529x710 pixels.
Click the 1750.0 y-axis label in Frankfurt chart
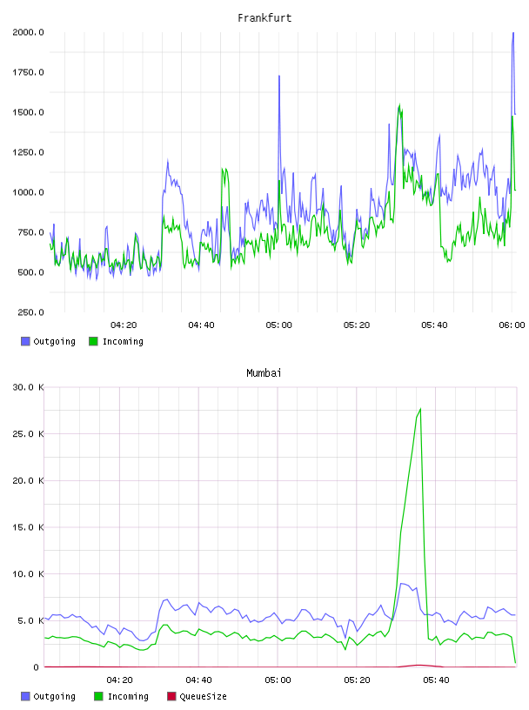pos(28,72)
